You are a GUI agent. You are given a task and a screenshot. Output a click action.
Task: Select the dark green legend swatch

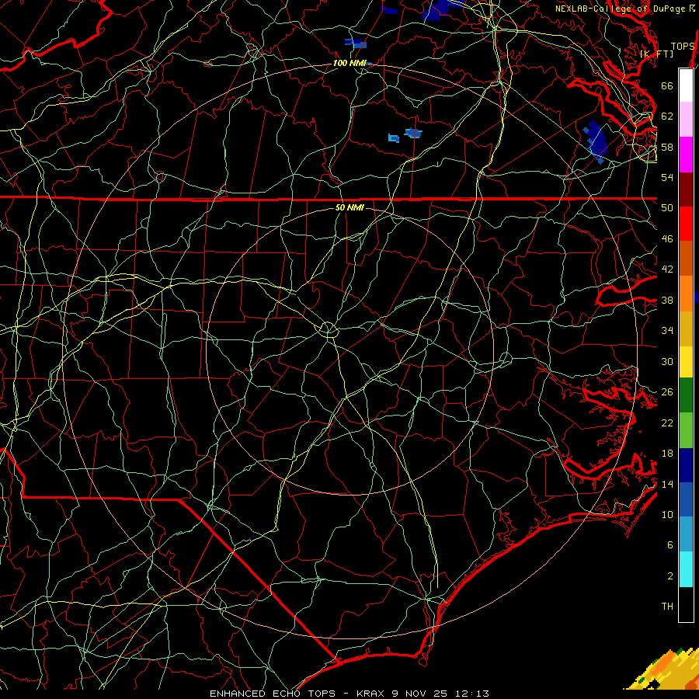[x=686, y=395]
